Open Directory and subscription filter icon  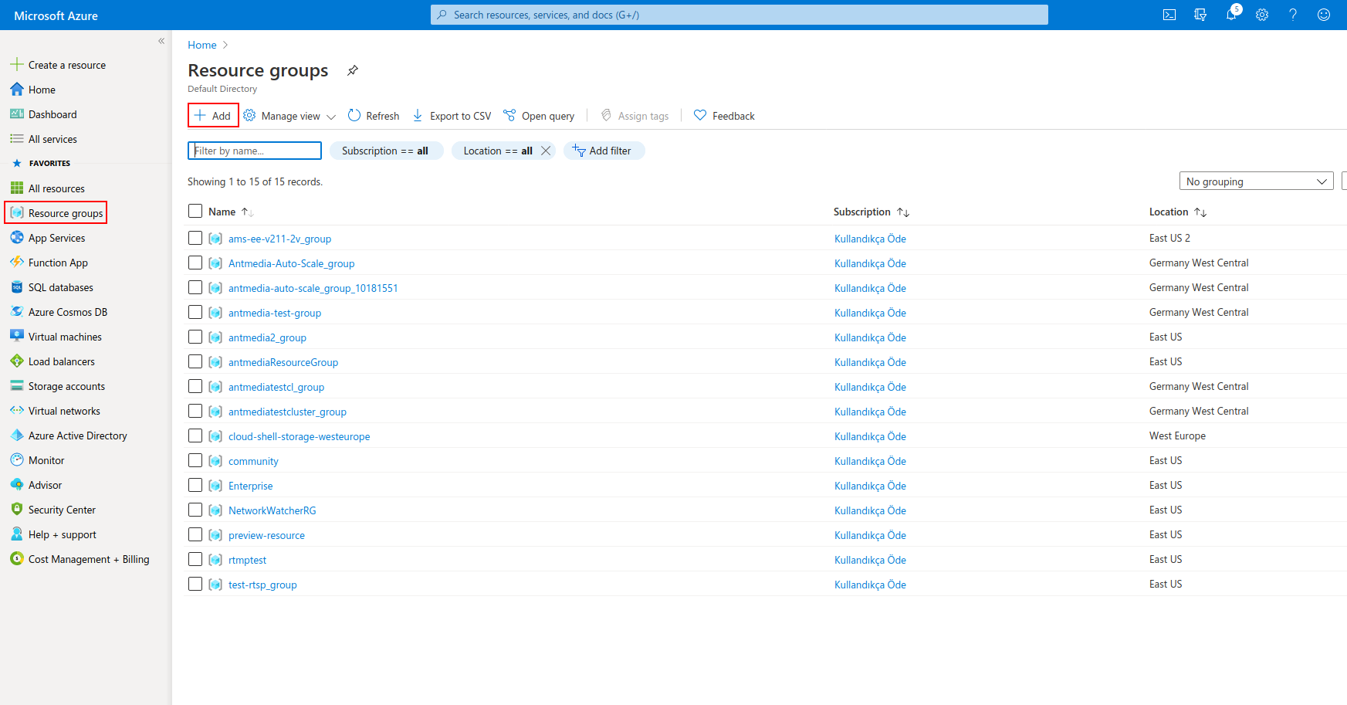point(1200,15)
